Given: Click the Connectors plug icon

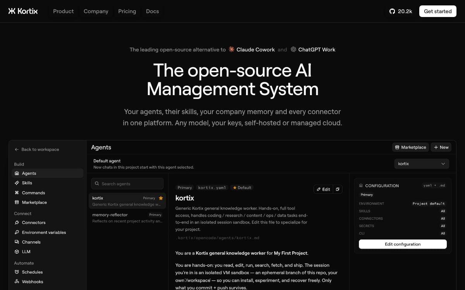Looking at the screenshot, I should point(17,222).
